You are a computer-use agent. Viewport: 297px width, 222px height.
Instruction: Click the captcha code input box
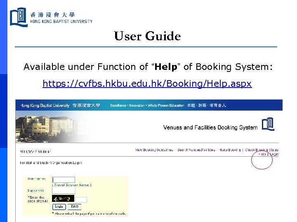81,200
